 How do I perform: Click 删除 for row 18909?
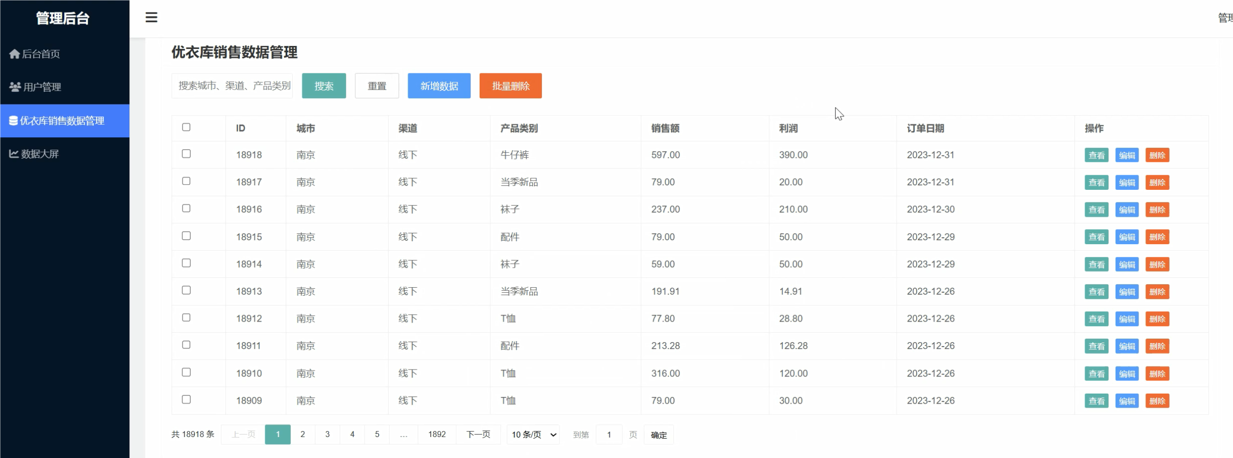pyautogui.click(x=1157, y=401)
